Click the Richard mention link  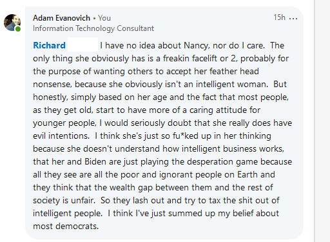[49, 45]
